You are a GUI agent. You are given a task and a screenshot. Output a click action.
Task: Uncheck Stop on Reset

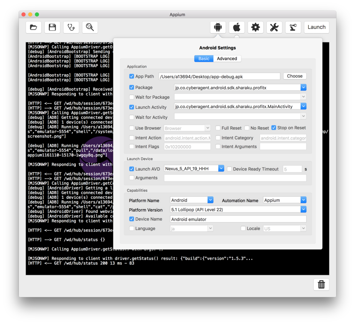[274, 128]
